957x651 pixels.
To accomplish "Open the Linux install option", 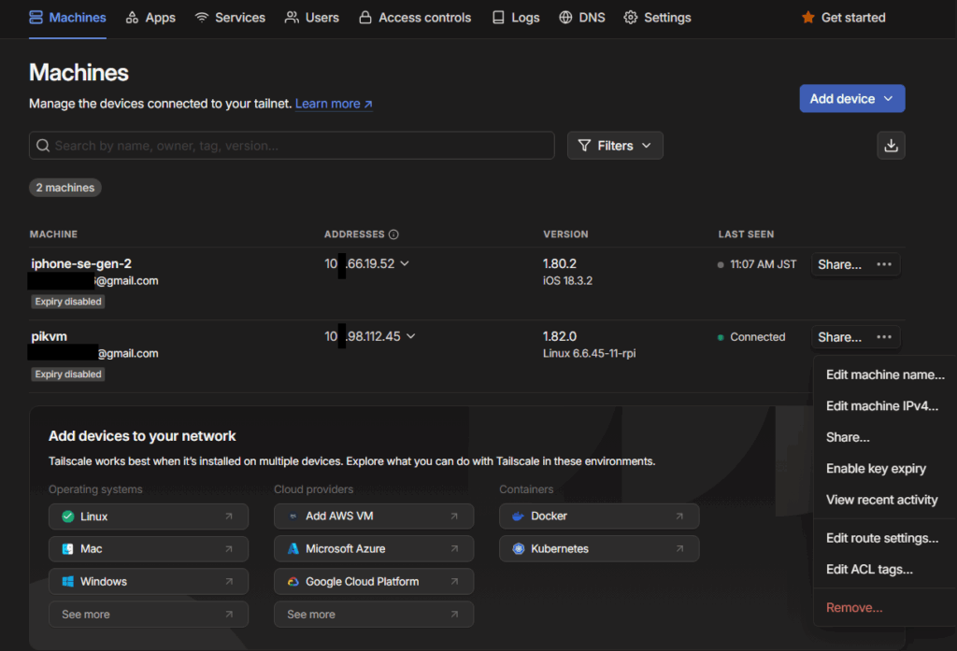I will 149,517.
